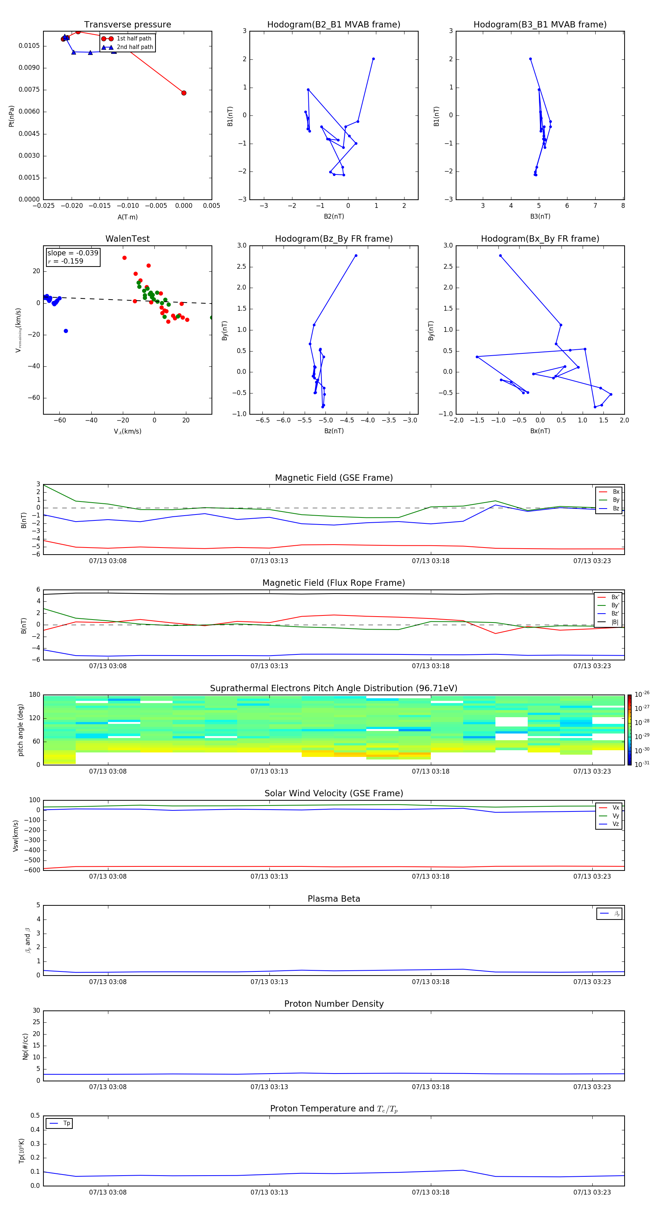The width and height of the screenshot is (668, 1225).
Task: Click the 'A(T·m)' x-axis label
Action: [127, 217]
